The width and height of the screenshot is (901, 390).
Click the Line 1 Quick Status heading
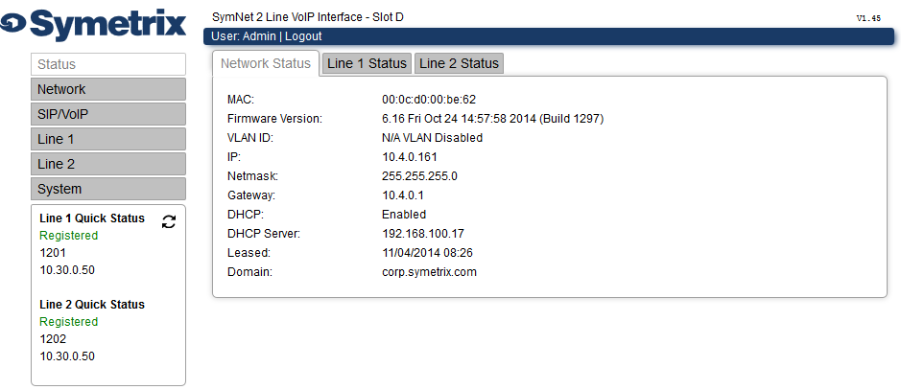pyautogui.click(x=92, y=218)
